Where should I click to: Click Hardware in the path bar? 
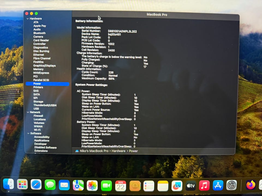tap(118, 151)
